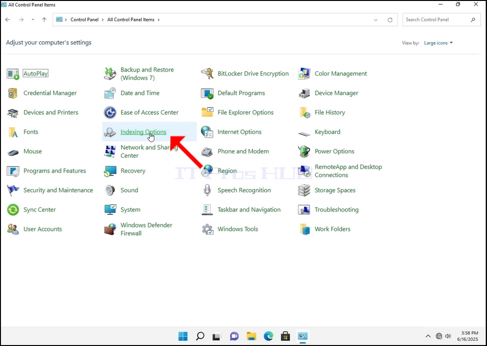Screen dimensions: 487x346
Task: Open Power Options battery icon
Action: [304, 151]
